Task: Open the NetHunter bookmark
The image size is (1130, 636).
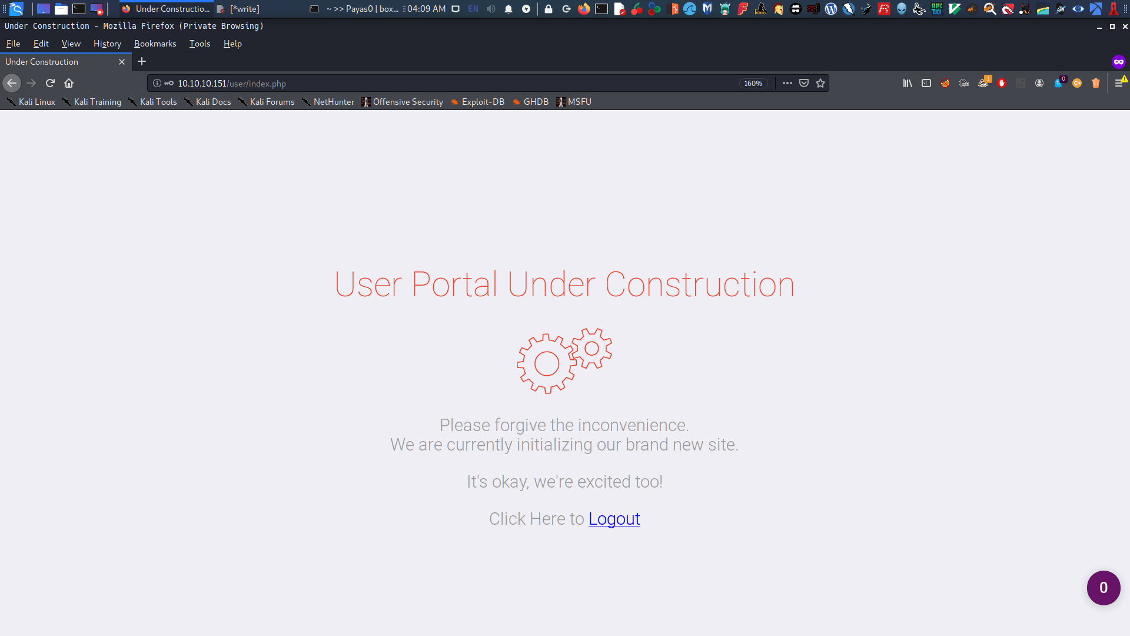Action: click(x=328, y=102)
